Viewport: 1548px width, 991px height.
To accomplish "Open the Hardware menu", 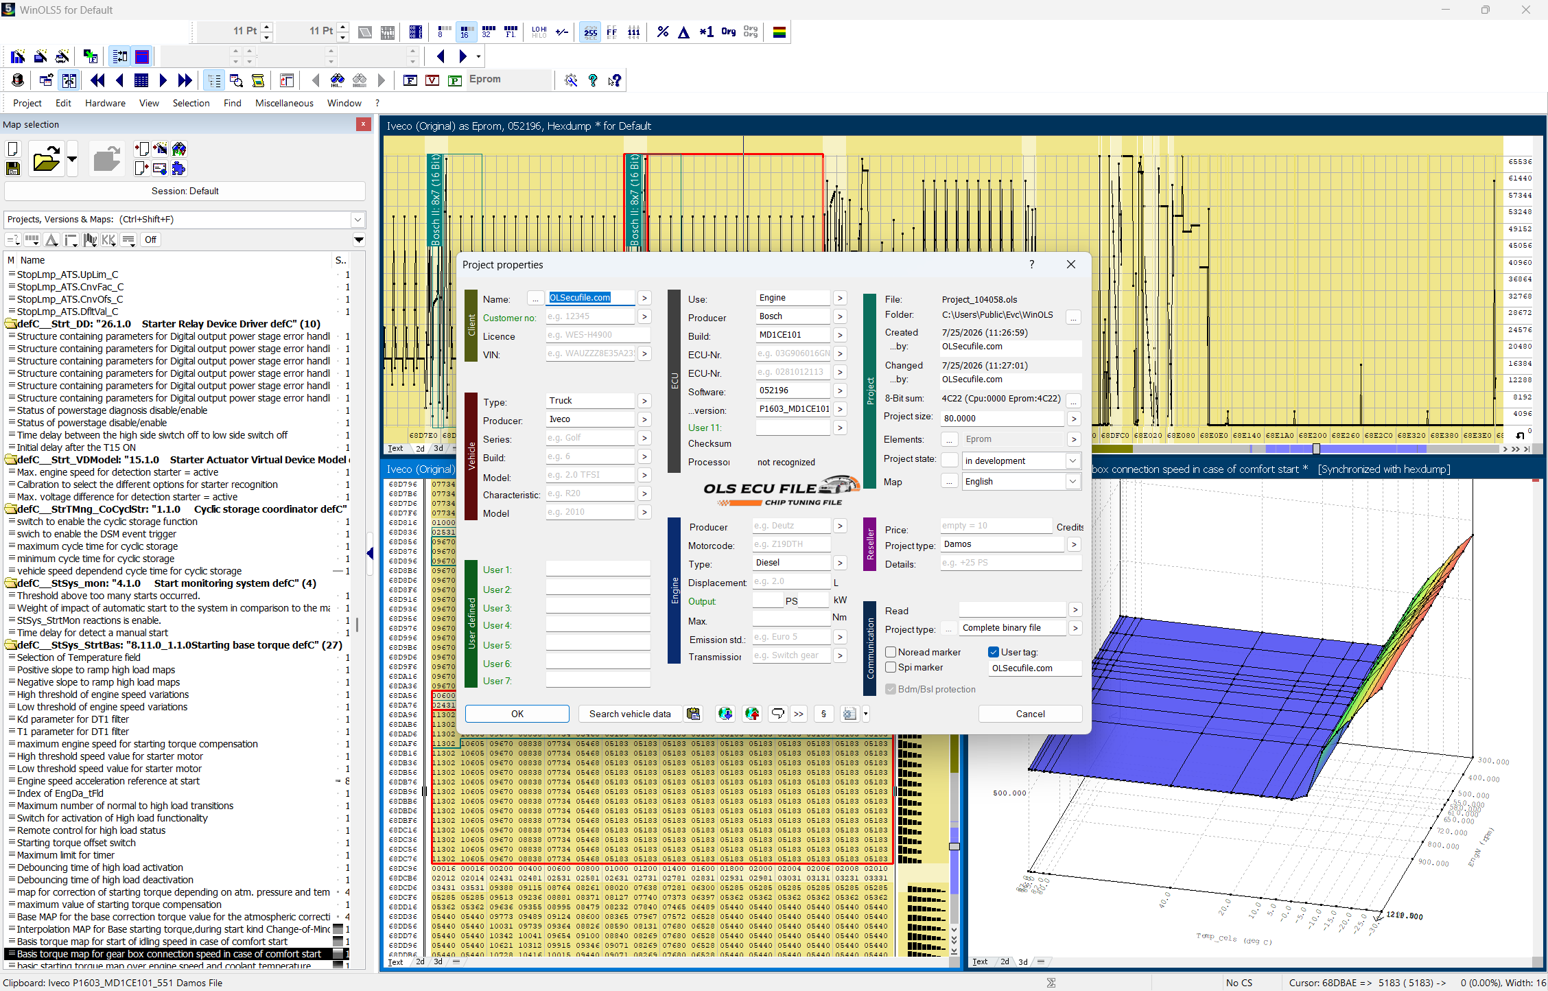I will 106,103.
